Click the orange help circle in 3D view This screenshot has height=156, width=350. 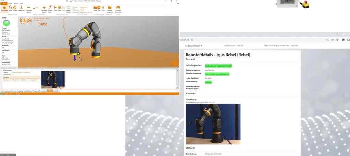pyautogui.click(x=175, y=63)
